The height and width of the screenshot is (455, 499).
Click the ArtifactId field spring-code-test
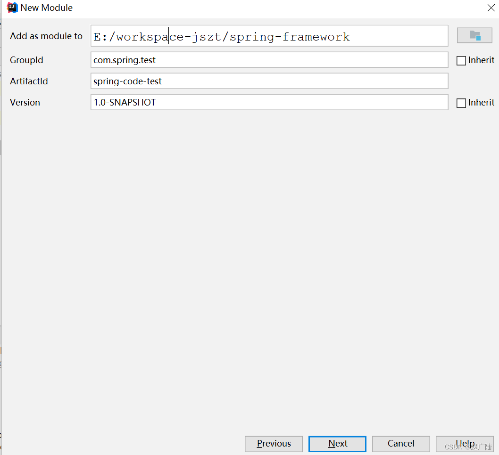(x=269, y=81)
